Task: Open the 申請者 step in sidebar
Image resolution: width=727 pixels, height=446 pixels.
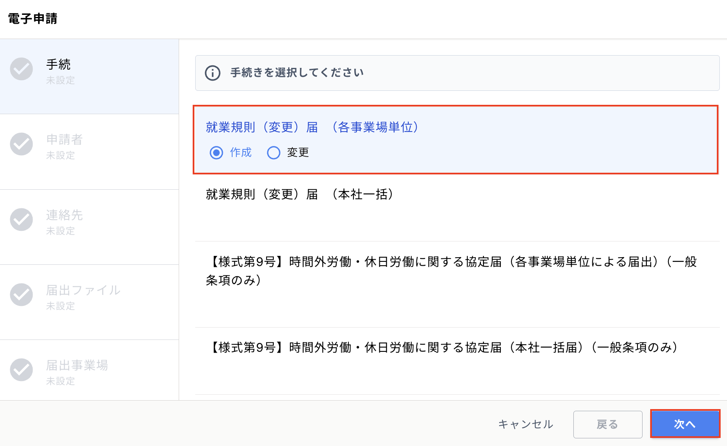Action: coord(89,152)
